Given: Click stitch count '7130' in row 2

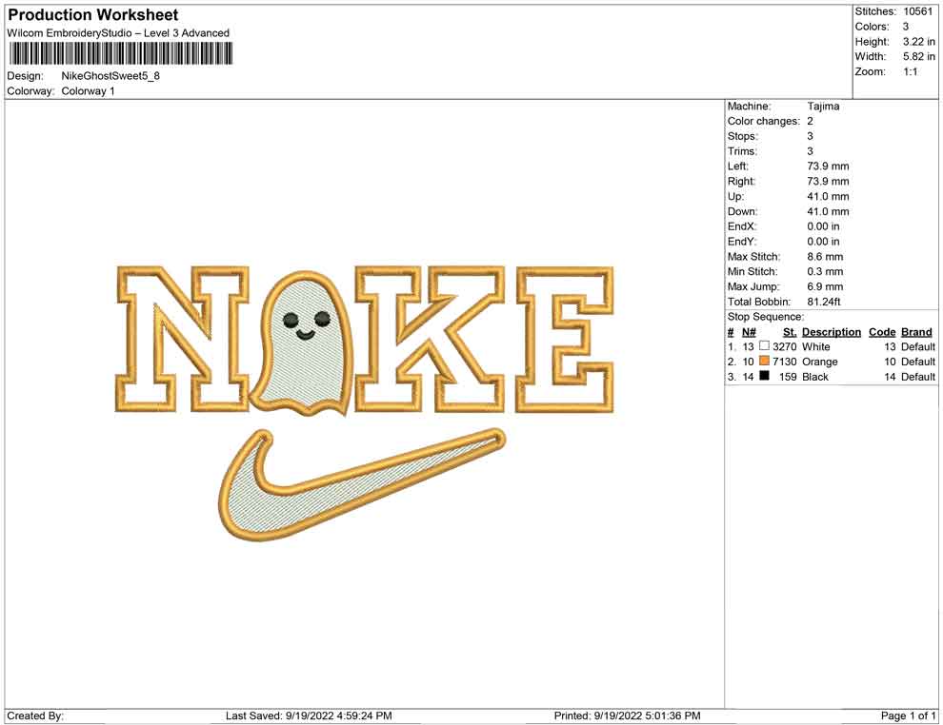Looking at the screenshot, I should coord(785,362).
